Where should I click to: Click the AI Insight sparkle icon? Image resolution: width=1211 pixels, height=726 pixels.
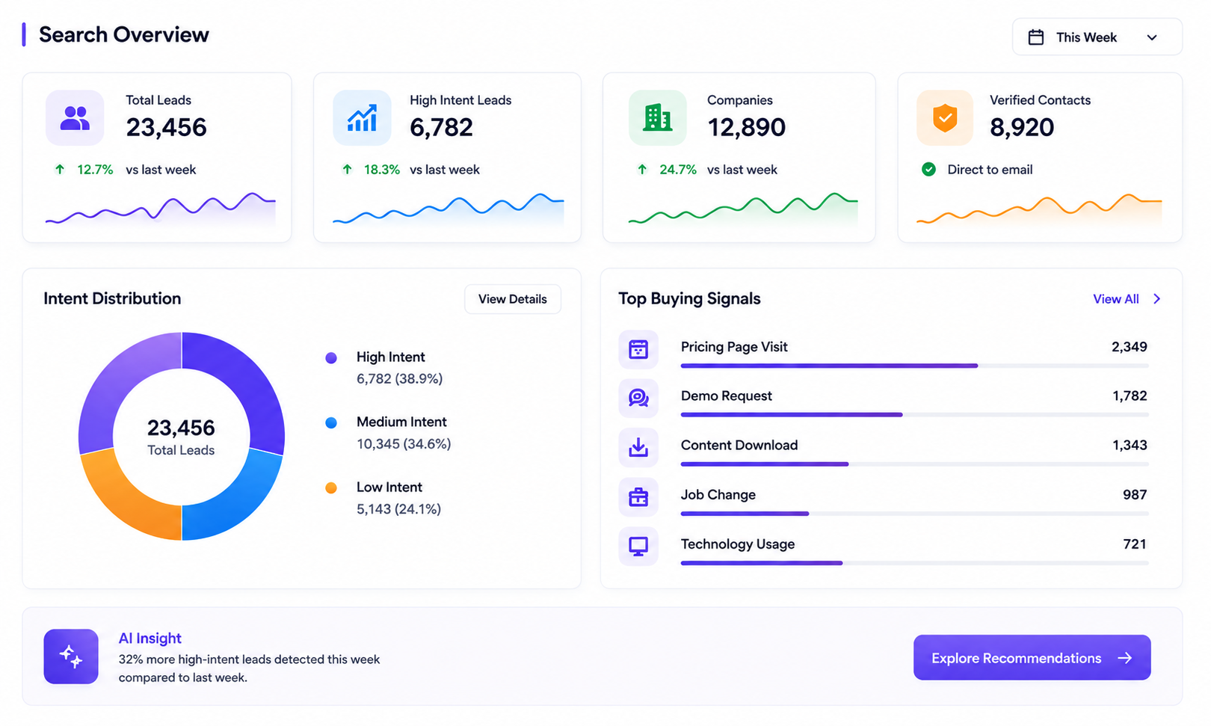[x=71, y=656]
